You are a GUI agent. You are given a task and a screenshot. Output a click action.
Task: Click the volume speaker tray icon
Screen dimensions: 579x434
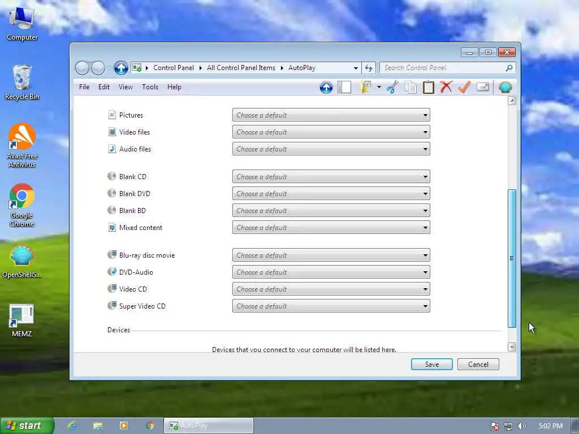(521, 426)
